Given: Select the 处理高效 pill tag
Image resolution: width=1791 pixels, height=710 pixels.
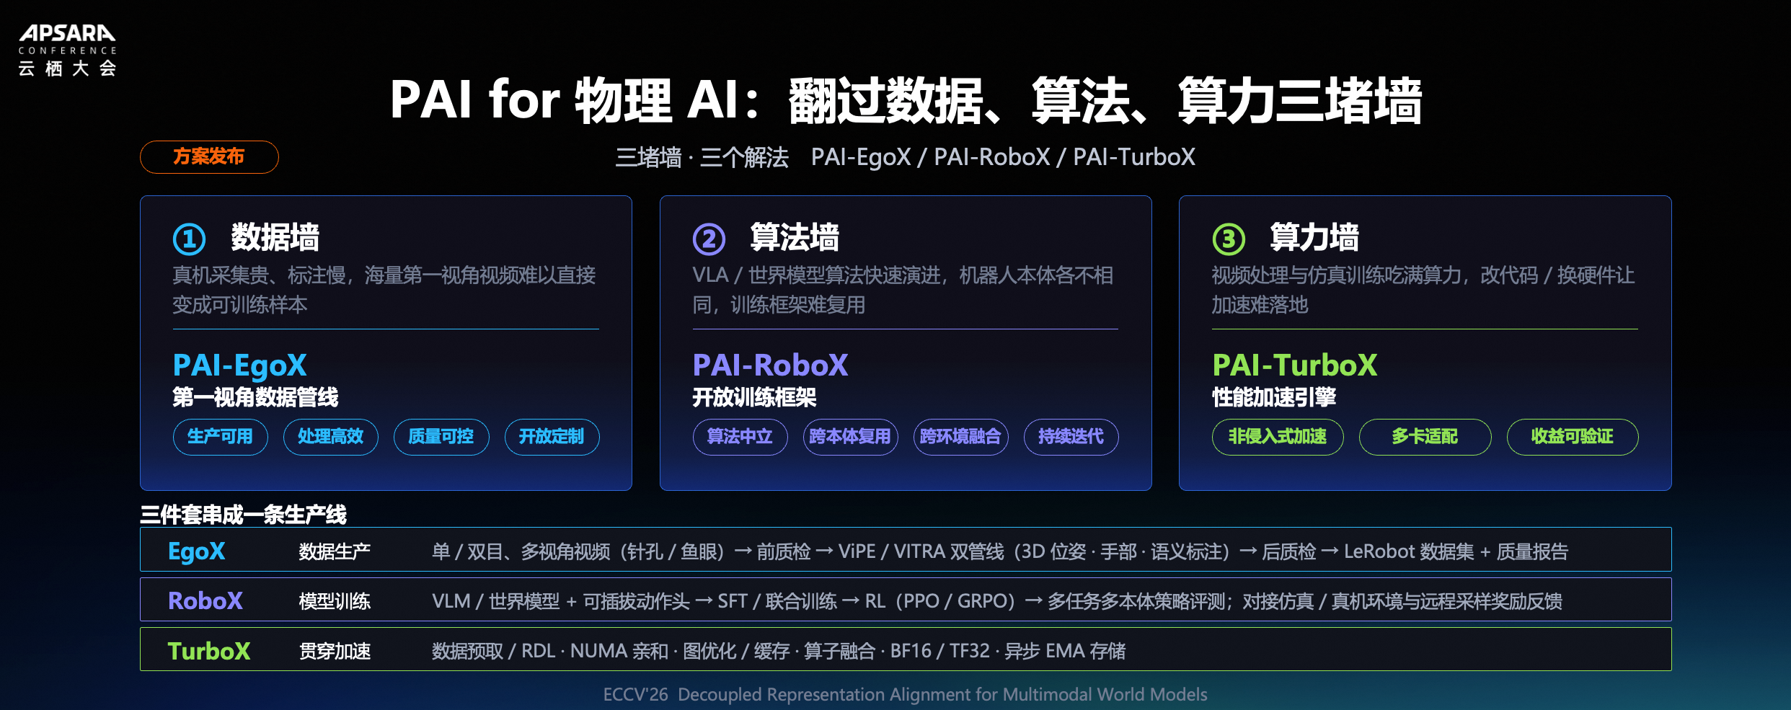Looking at the screenshot, I should tap(331, 437).
